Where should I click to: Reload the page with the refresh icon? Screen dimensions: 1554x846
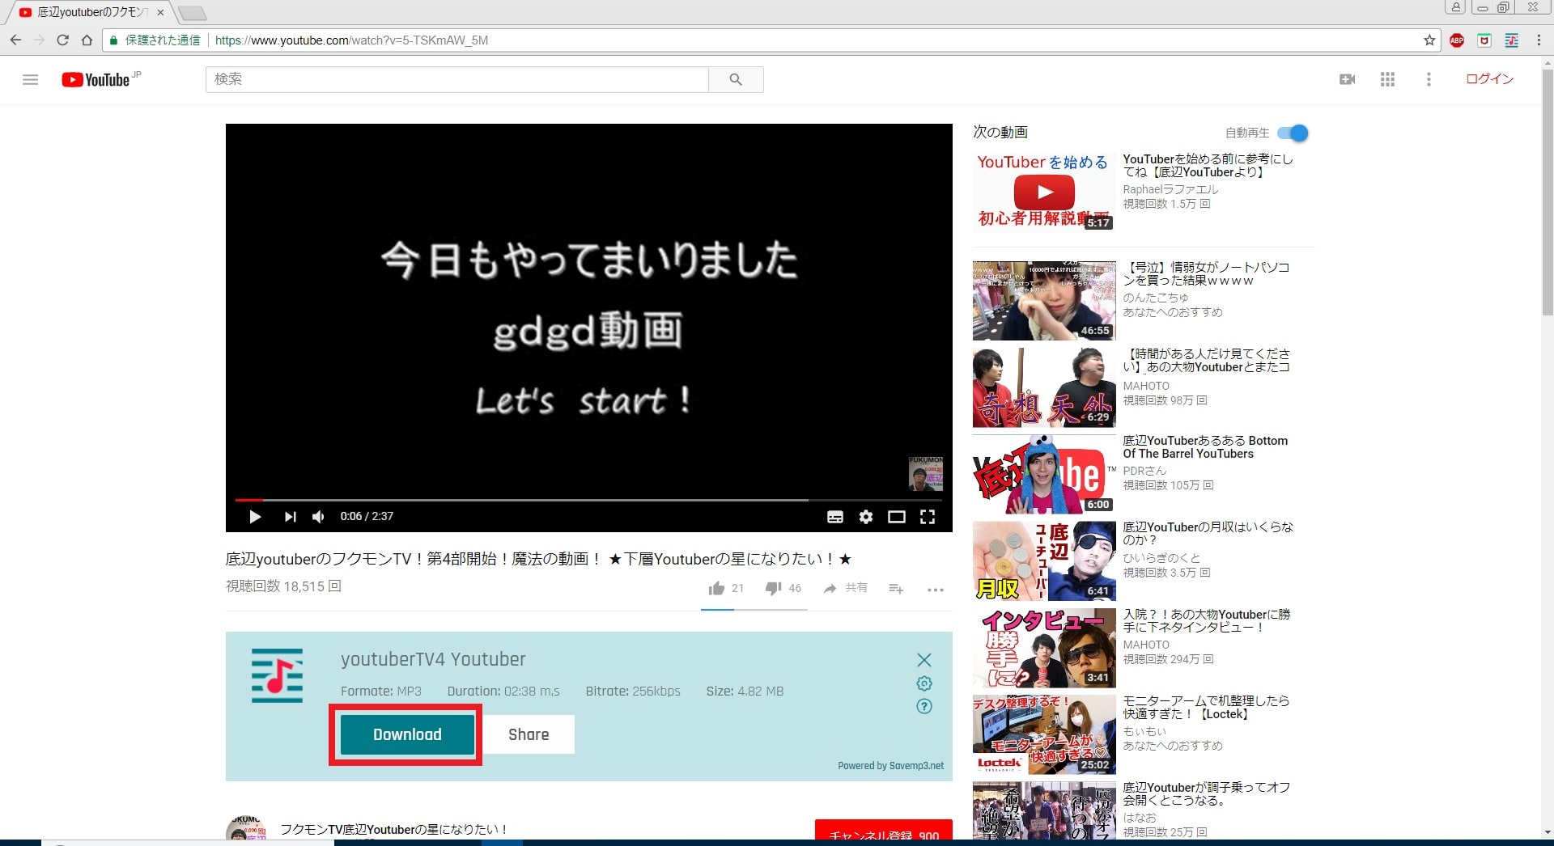click(x=62, y=40)
